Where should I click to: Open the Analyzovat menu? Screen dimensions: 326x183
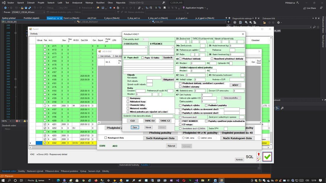[x=77, y=2]
